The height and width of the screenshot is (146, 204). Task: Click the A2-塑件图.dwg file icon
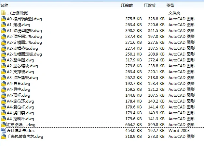(4, 60)
